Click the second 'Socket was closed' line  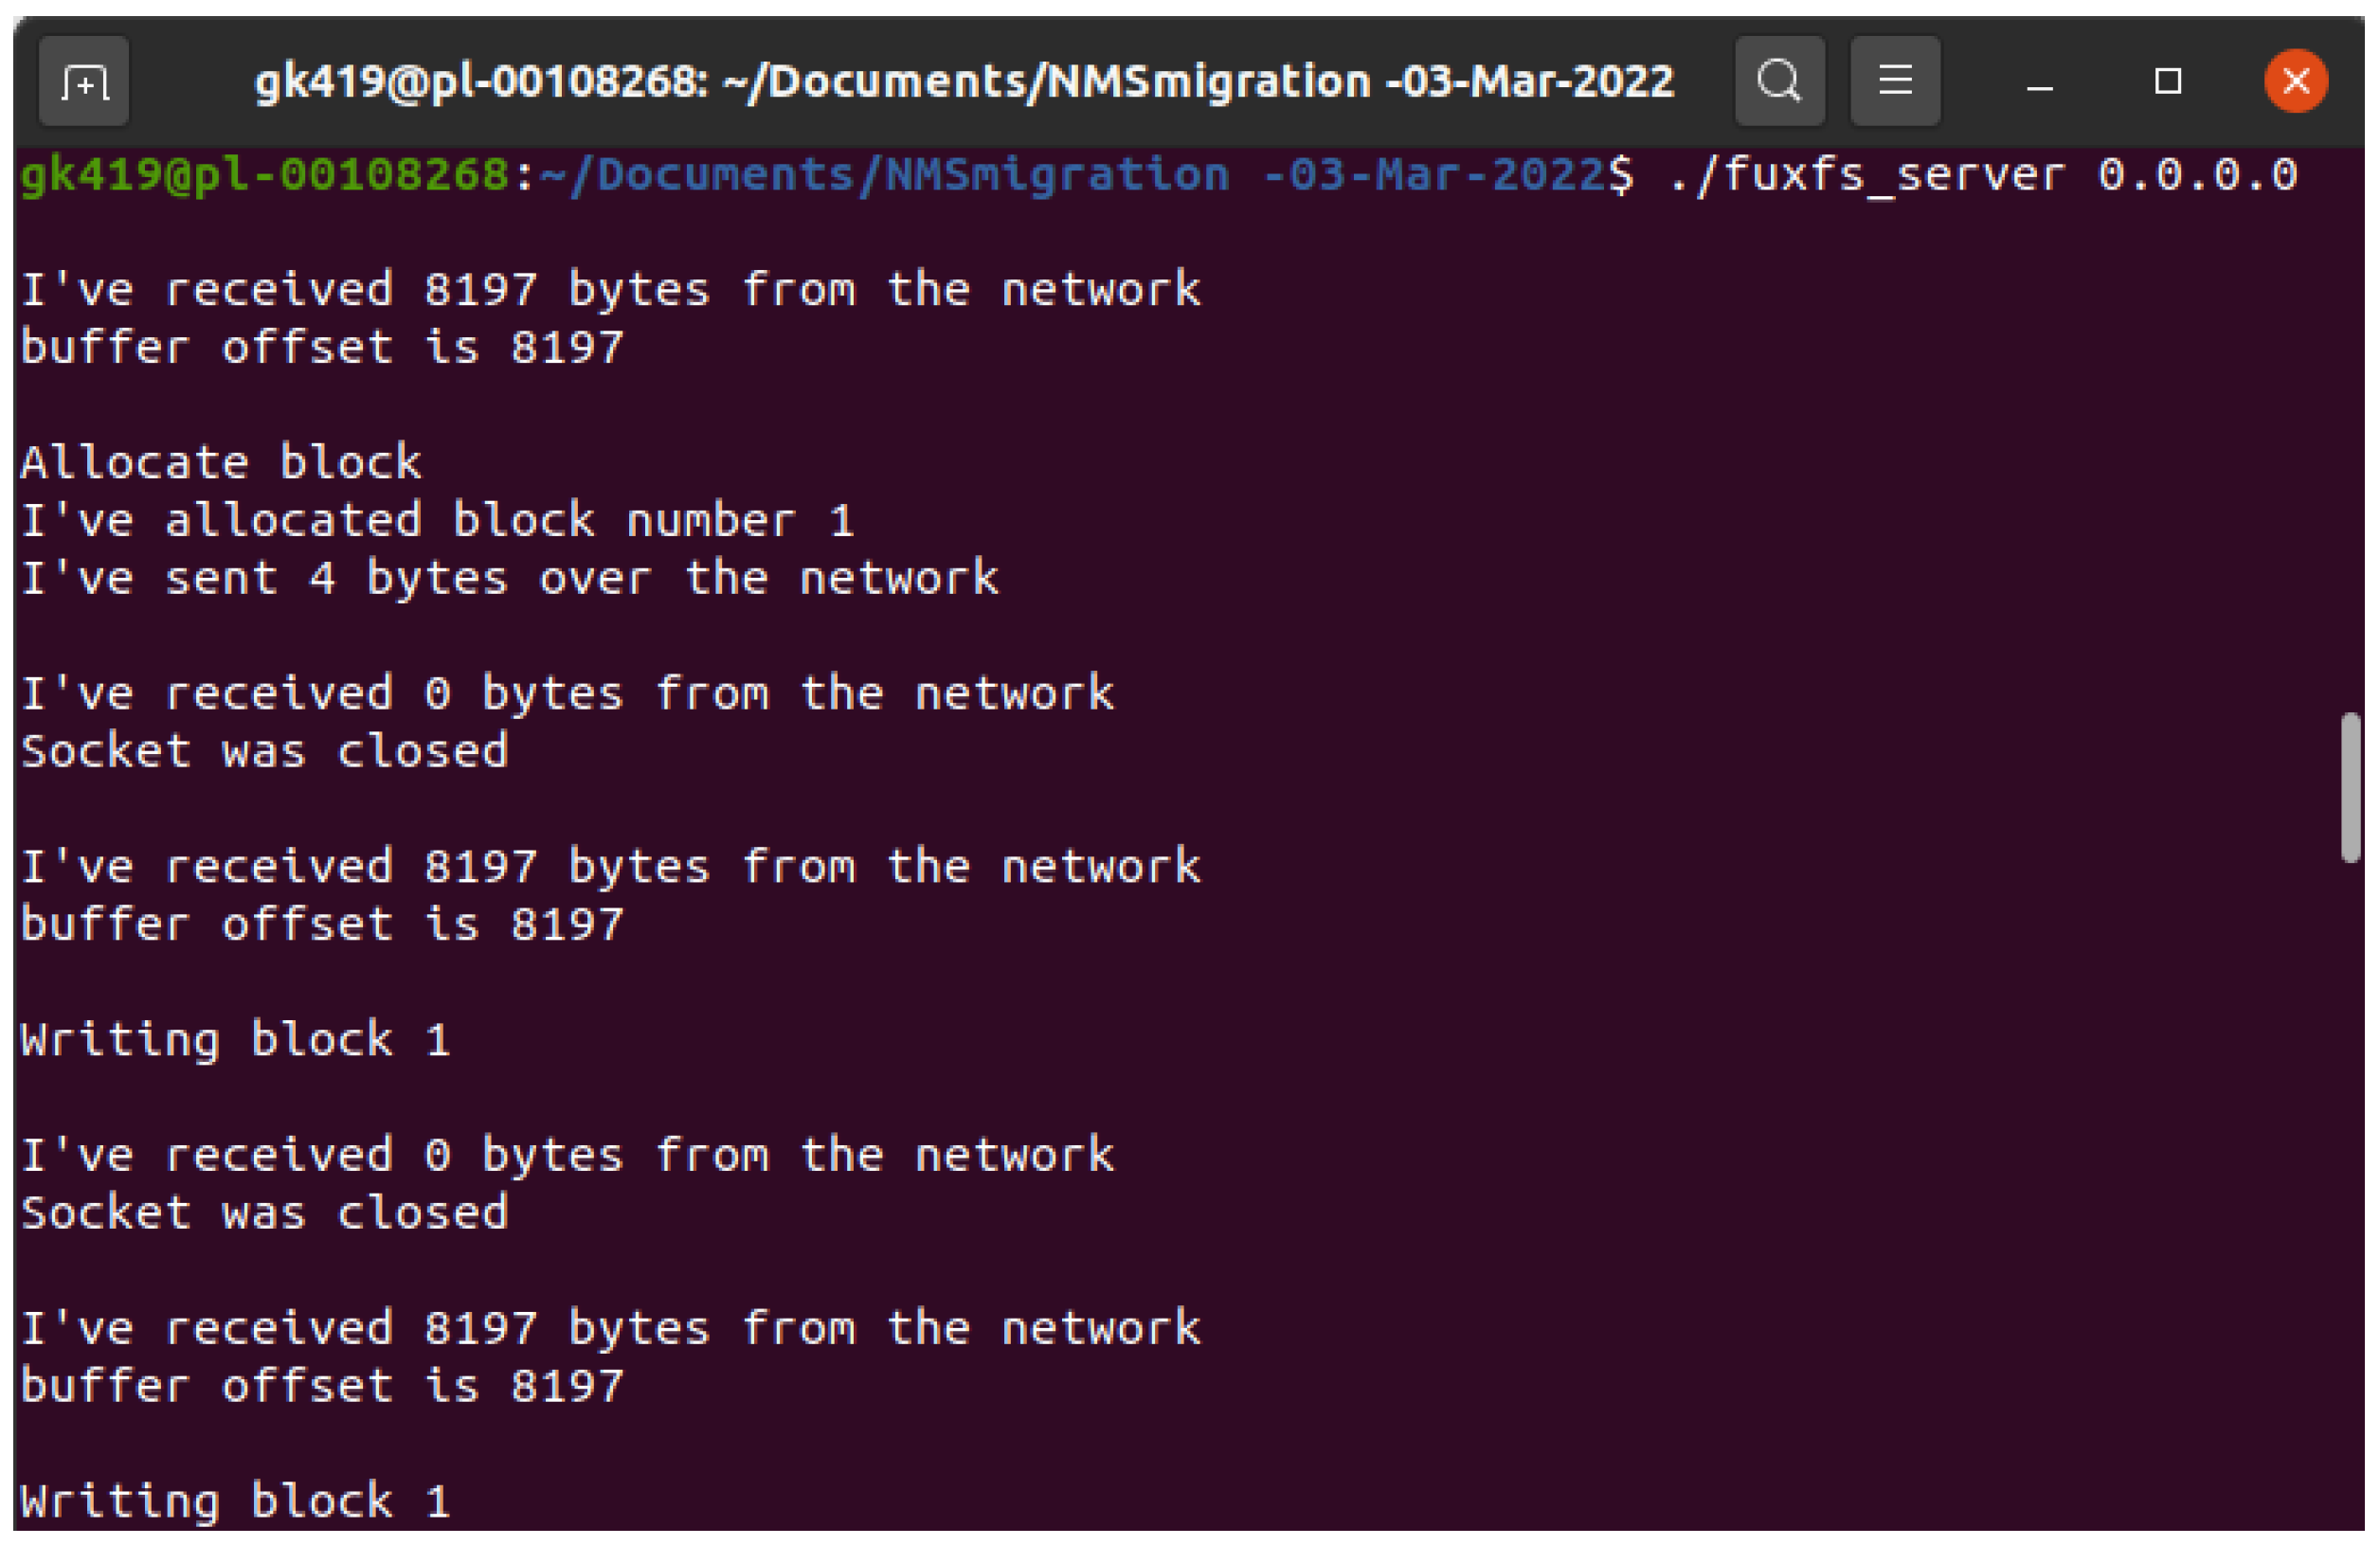pos(264,1214)
